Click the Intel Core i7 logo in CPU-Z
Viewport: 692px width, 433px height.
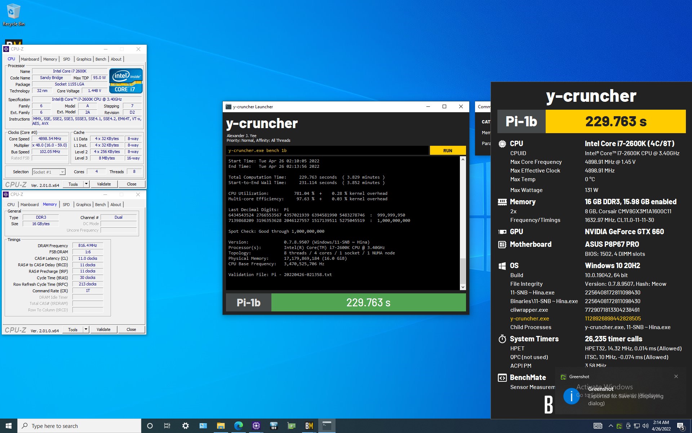point(126,81)
